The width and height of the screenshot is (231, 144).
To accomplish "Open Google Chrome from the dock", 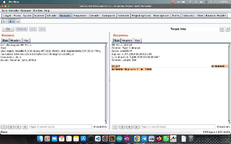I will point(137,139).
